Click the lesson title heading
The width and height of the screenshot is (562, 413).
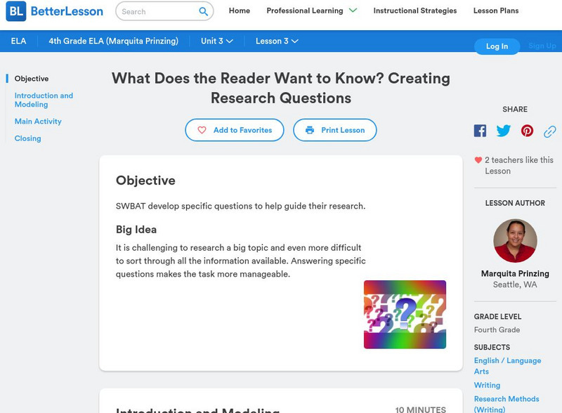(281, 88)
